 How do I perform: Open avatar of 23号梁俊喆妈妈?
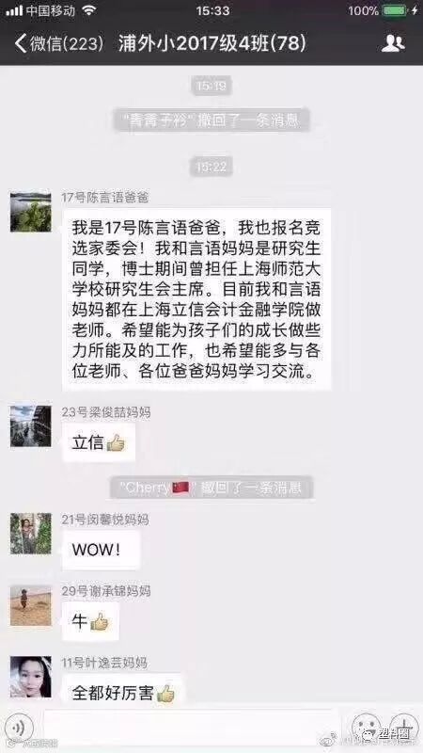(31, 426)
